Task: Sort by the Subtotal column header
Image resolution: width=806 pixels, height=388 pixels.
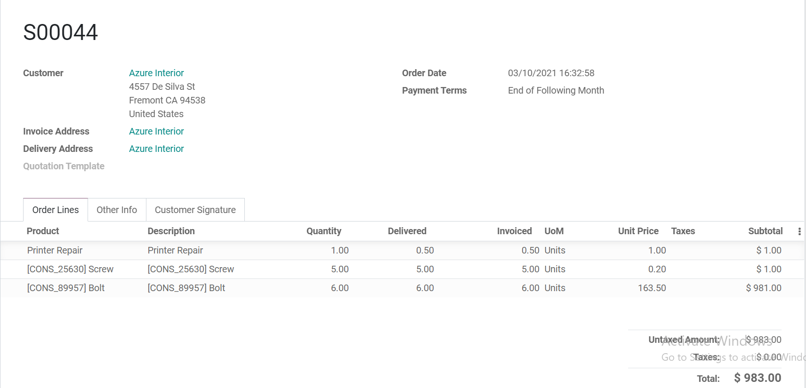Action: 765,231
